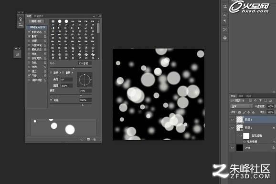Toggle the 间距 (Spacing) checkbox

tap(51, 100)
